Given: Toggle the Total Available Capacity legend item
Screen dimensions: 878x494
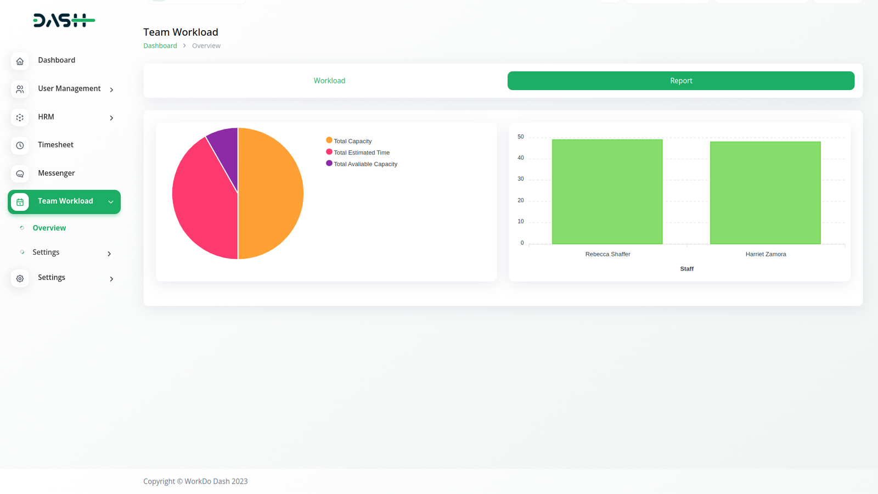Looking at the screenshot, I should pos(365,164).
